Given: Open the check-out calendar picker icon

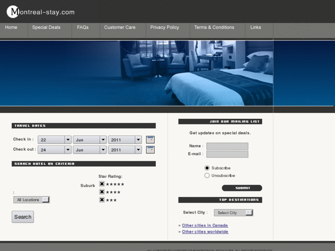Looking at the screenshot, I should 150,150.
